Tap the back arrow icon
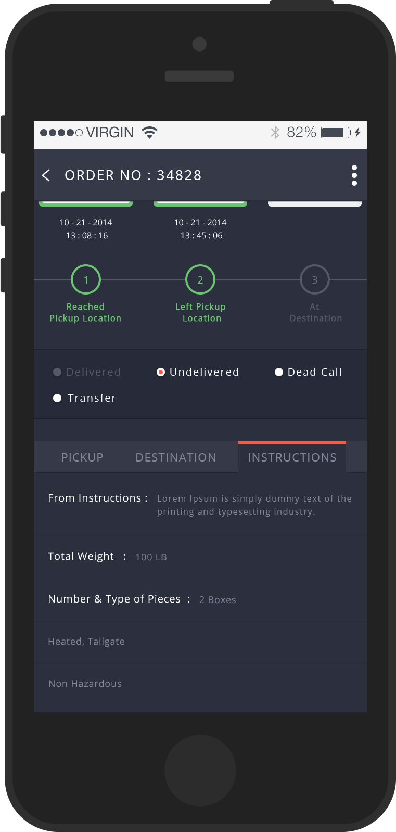Viewport: 396px width, 832px height. click(x=46, y=175)
